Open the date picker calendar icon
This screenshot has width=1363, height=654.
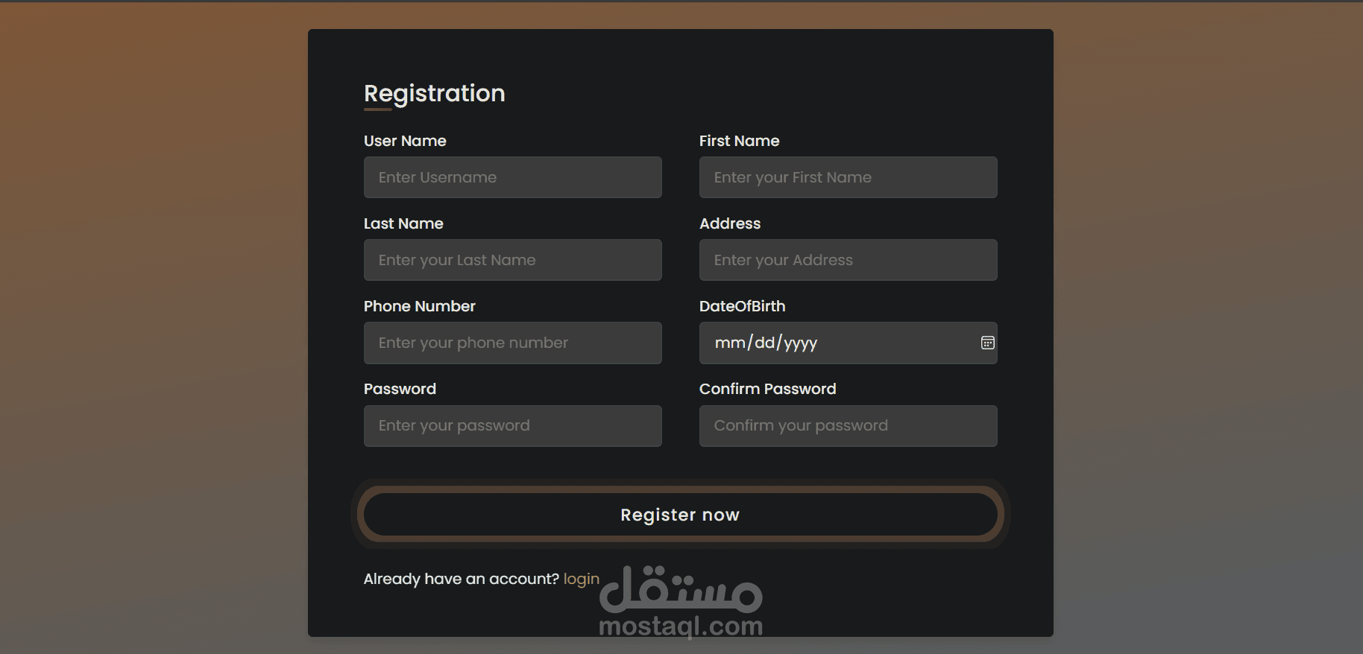[987, 343]
